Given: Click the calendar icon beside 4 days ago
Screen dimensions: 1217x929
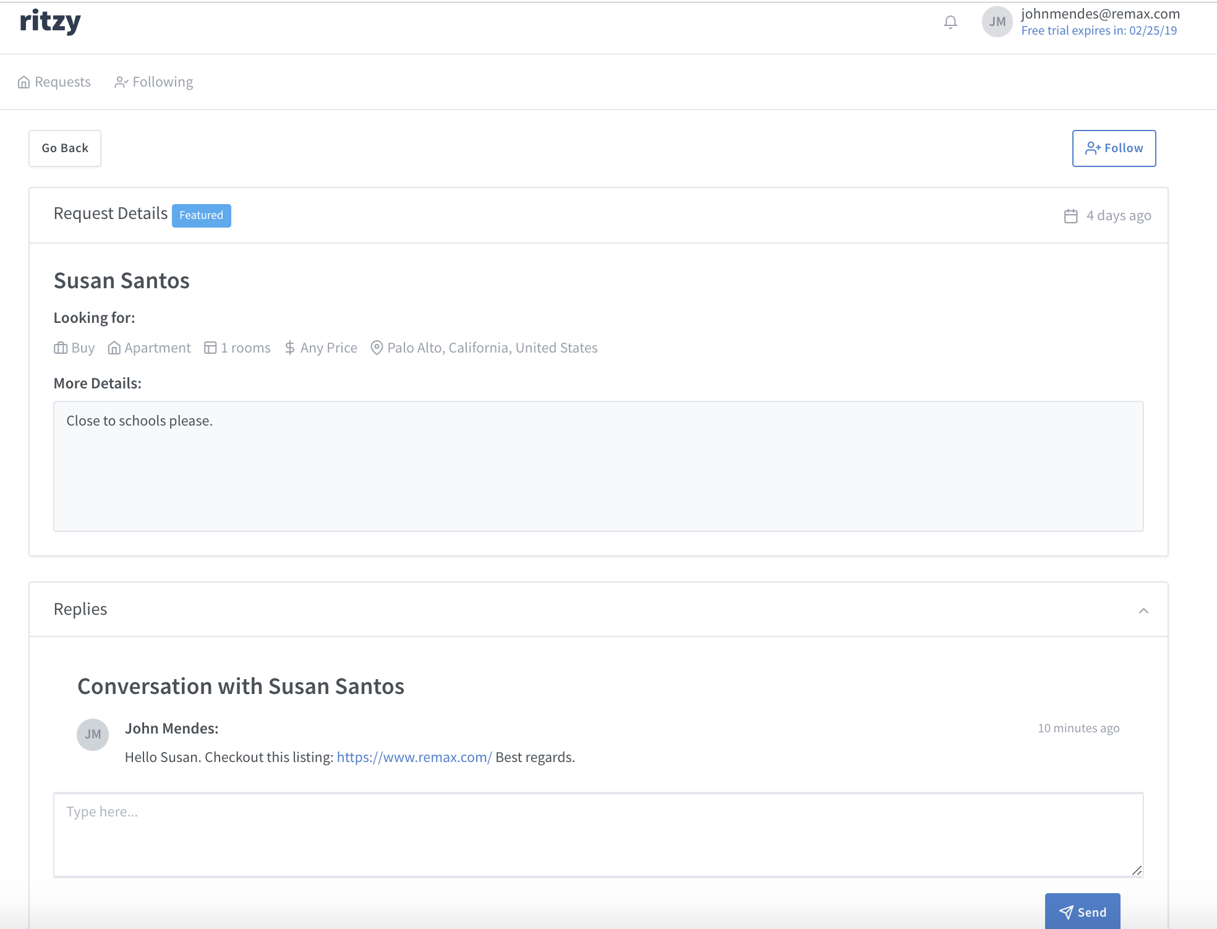Looking at the screenshot, I should [1071, 216].
